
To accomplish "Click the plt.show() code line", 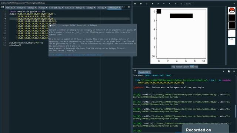I will (x=15, y=45).
